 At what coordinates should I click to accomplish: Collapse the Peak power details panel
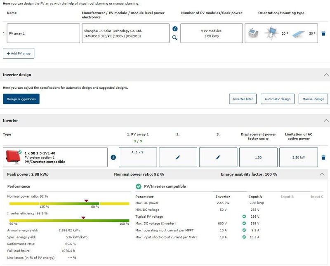coord(322,174)
